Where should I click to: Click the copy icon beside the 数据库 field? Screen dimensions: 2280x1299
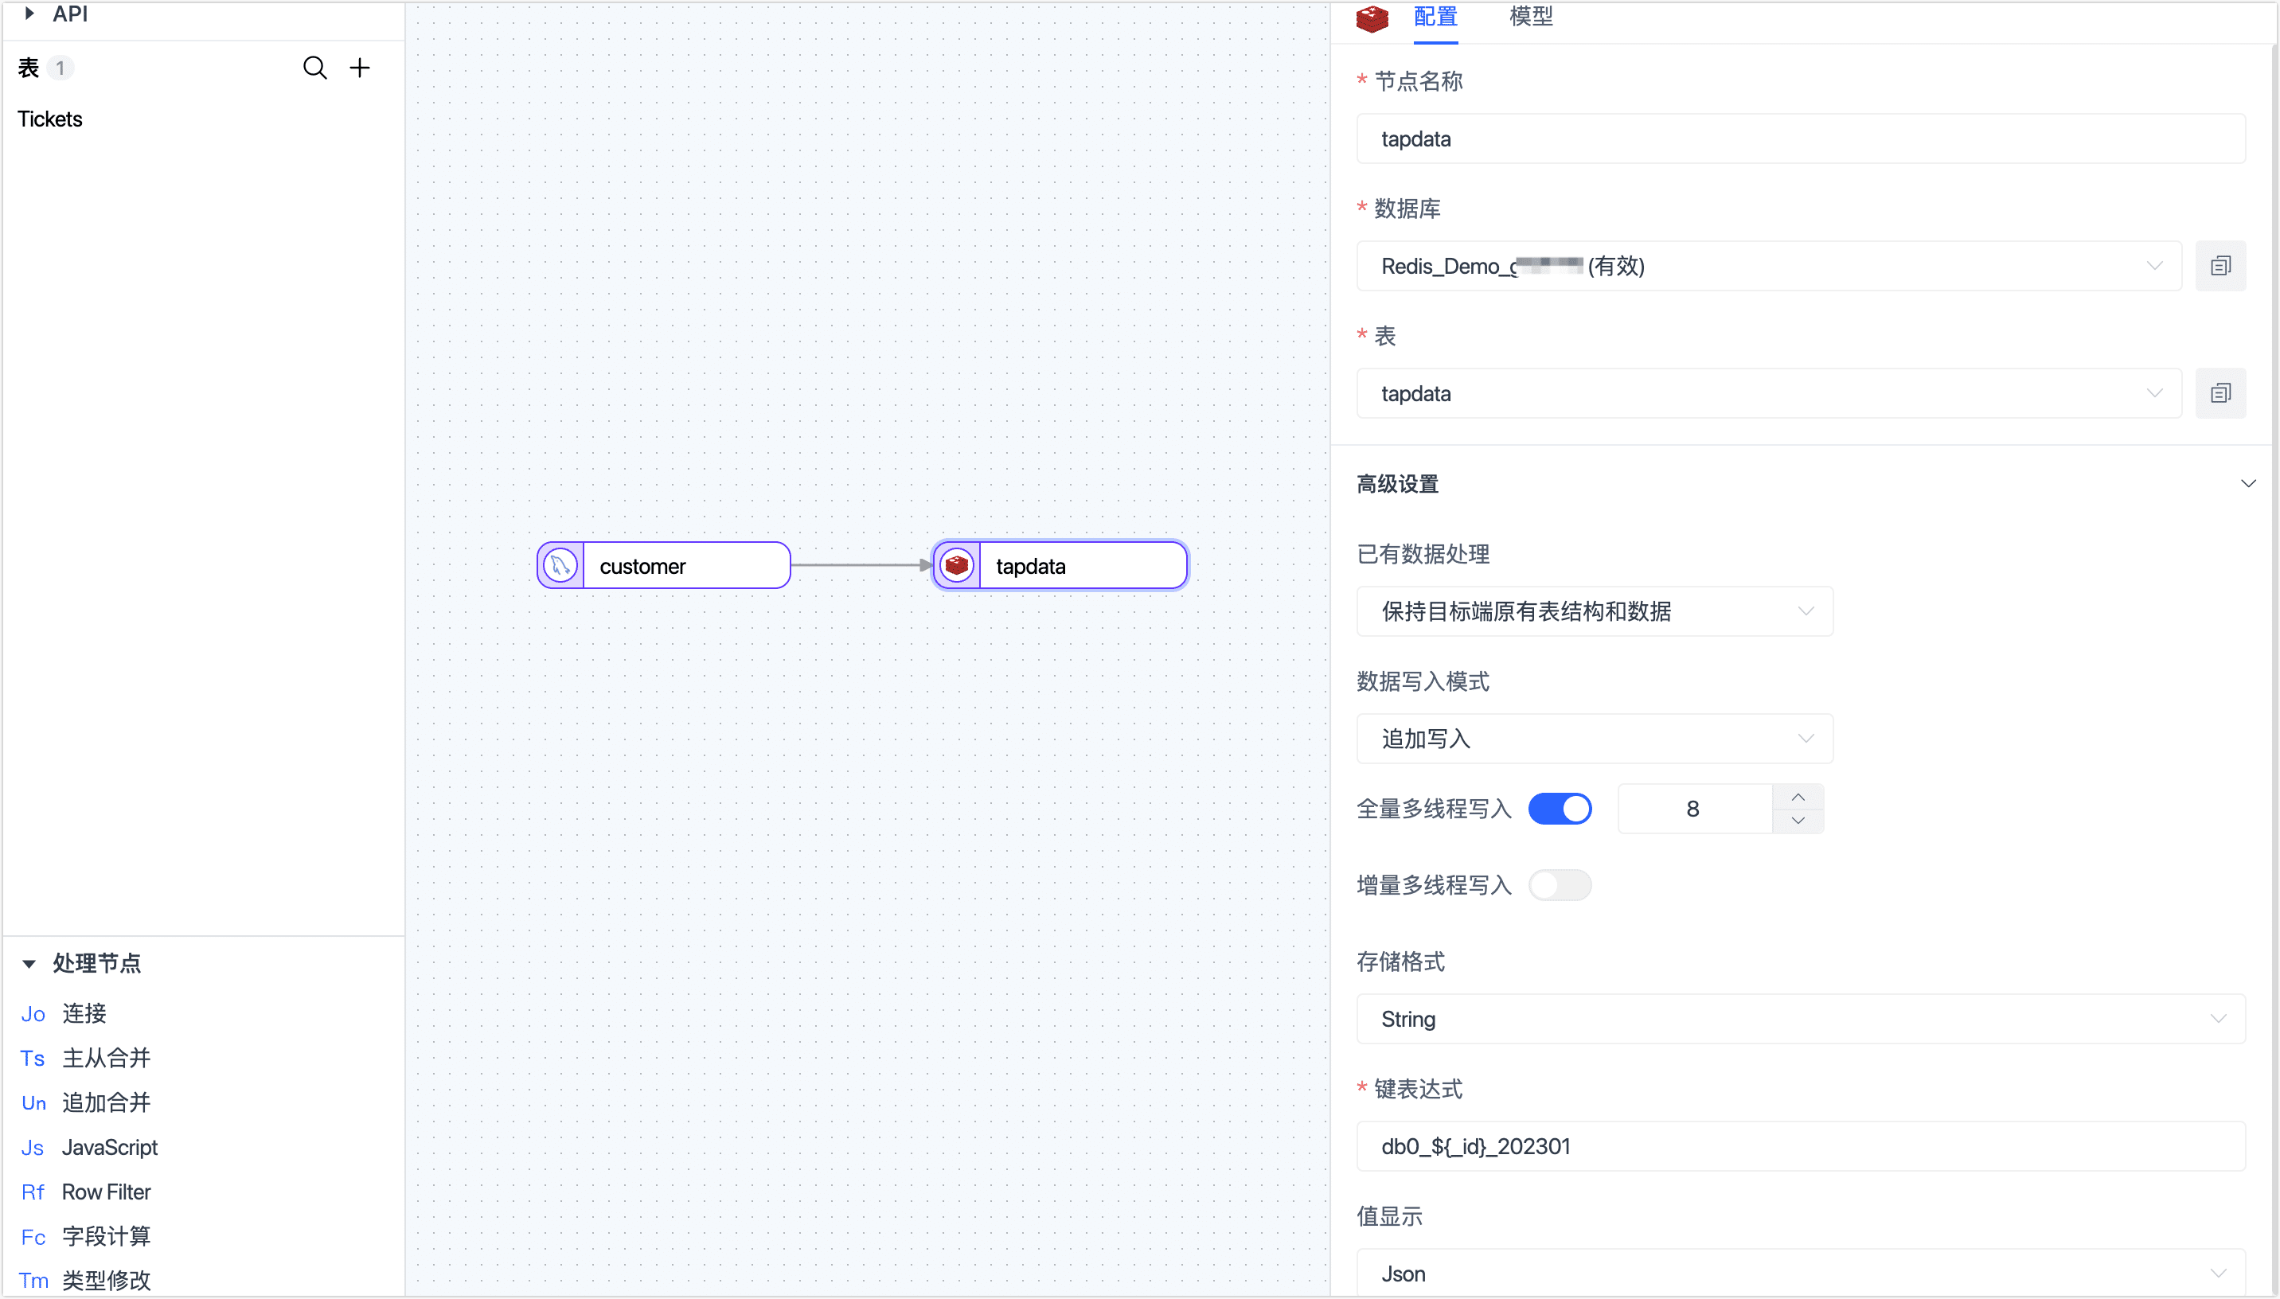tap(2221, 265)
